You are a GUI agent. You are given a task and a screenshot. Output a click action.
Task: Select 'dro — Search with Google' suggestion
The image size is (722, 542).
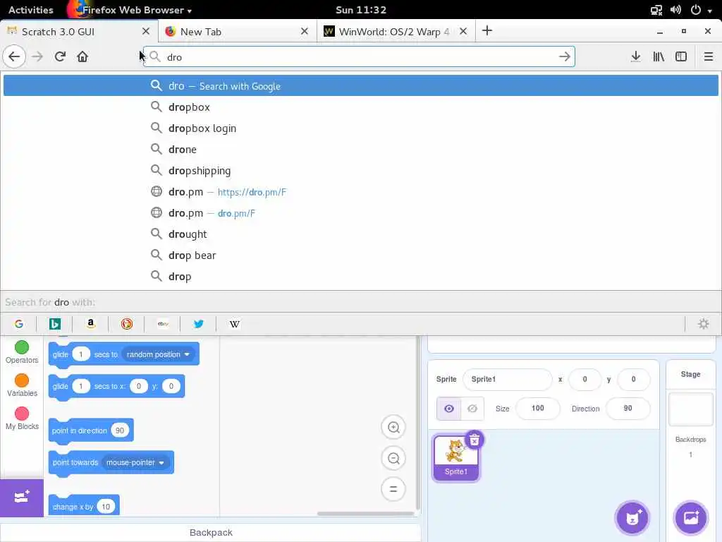point(360,85)
